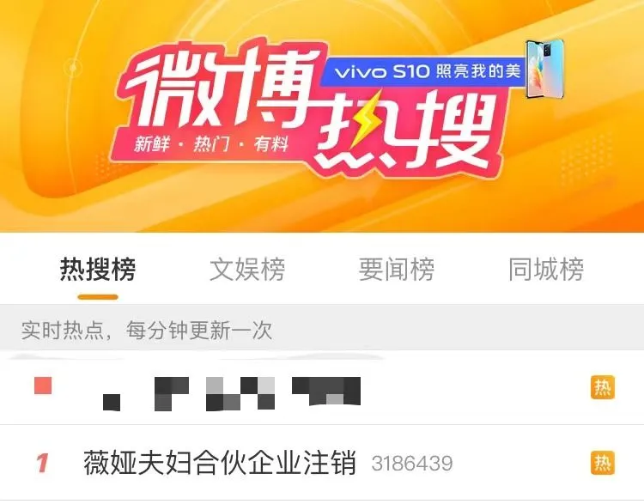Click the 热 badge on the pinned entry

pyautogui.click(x=603, y=387)
